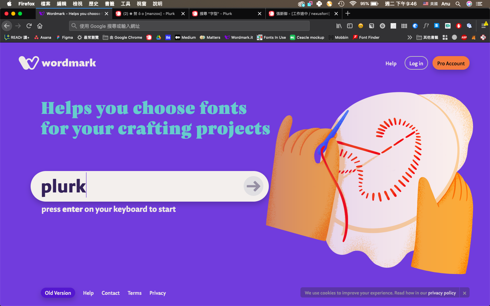Screen dimensions: 490x306
Task: Show more bookmarks overflow chevron
Action: 410,37
